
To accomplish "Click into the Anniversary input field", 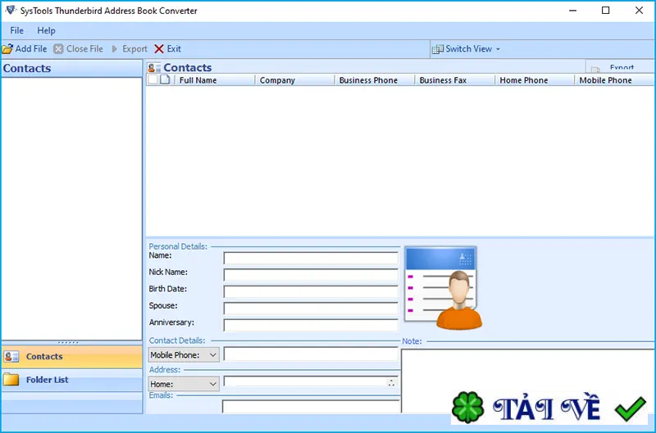I will [x=311, y=325].
